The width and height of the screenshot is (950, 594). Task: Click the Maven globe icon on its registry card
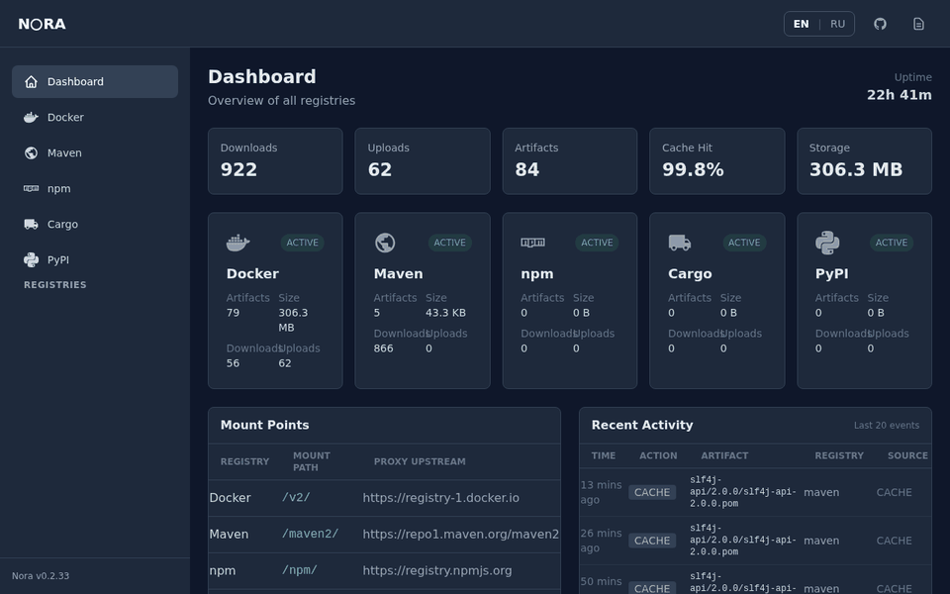pyautogui.click(x=385, y=242)
